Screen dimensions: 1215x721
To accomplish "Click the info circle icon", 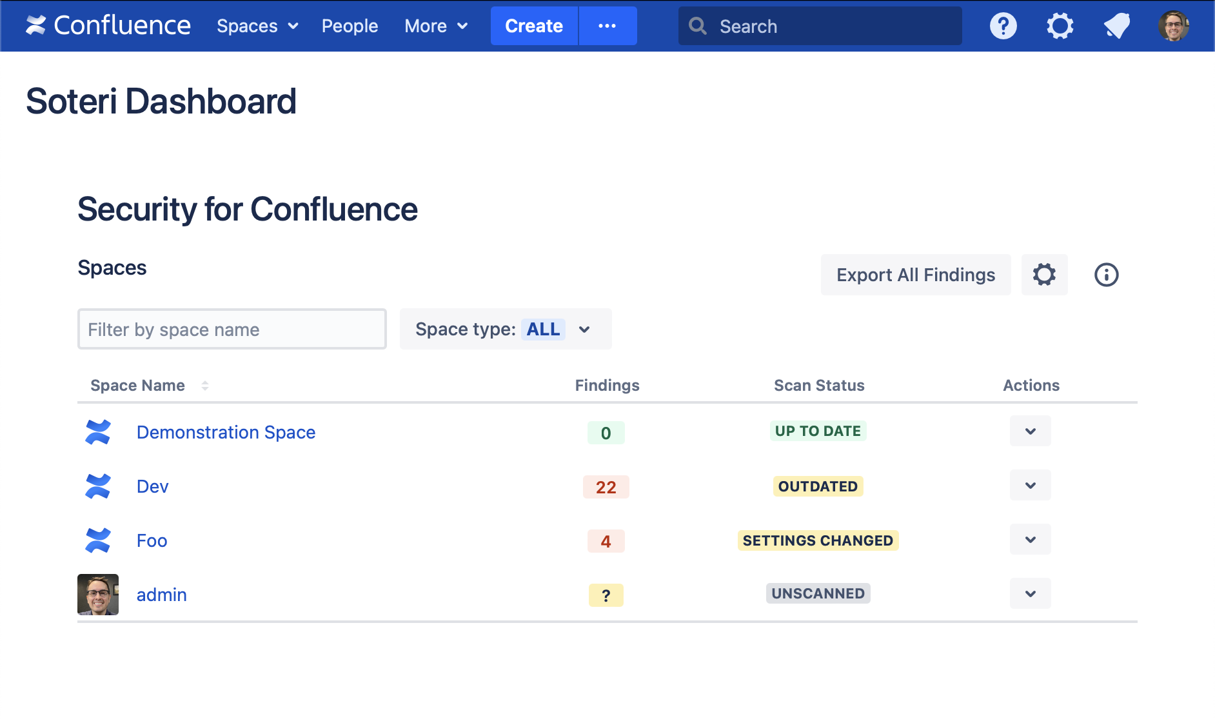I will [x=1106, y=275].
